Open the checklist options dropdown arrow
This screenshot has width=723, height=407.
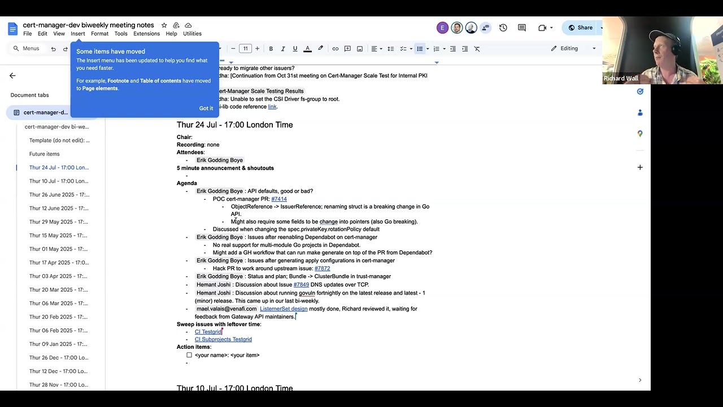pyautogui.click(x=411, y=49)
